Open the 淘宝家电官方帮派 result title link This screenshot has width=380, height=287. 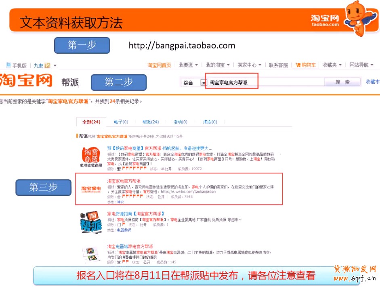(124, 180)
